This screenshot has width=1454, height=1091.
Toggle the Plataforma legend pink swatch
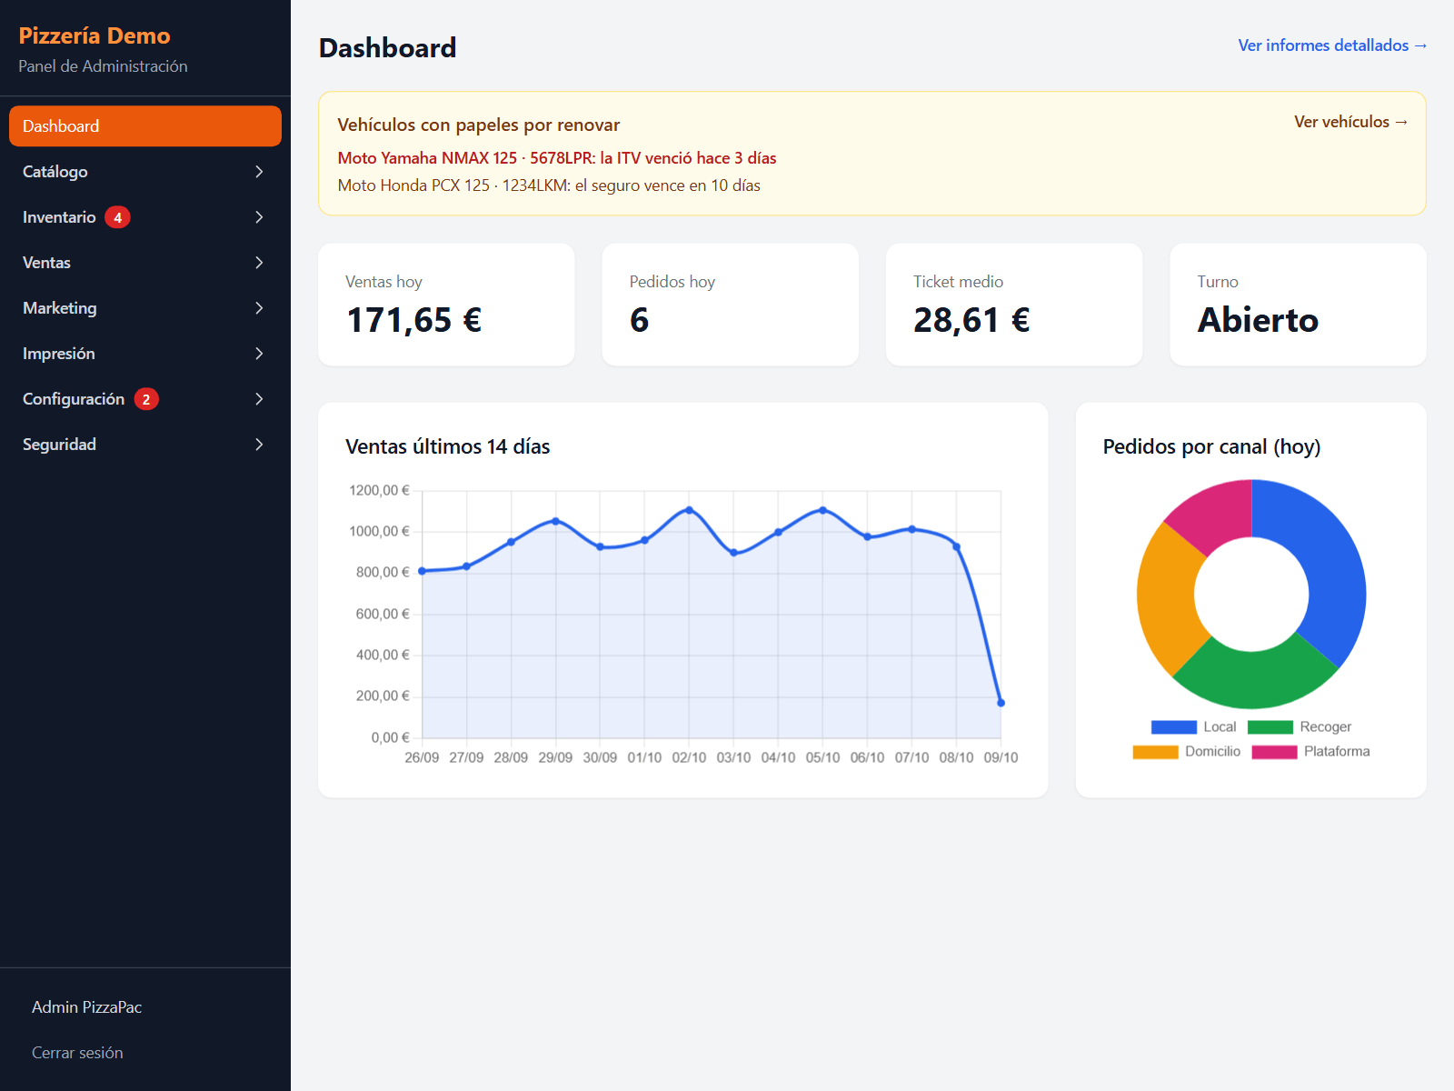[x=1274, y=752]
